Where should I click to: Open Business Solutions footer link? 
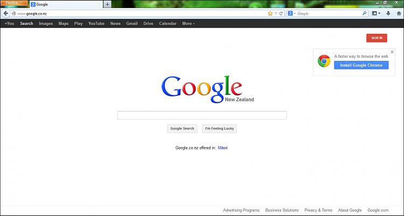282,210
